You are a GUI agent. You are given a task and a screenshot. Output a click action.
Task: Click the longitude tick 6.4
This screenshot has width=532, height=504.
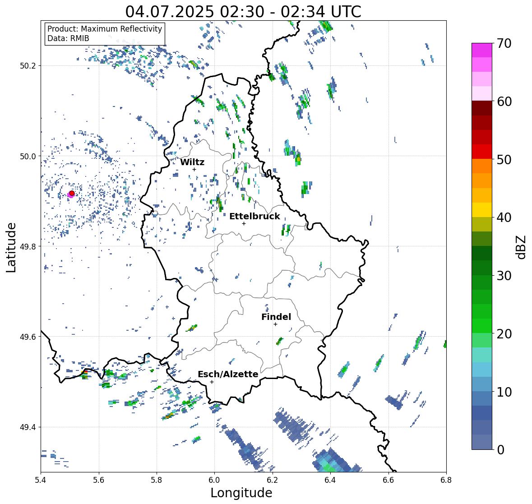pos(330,480)
